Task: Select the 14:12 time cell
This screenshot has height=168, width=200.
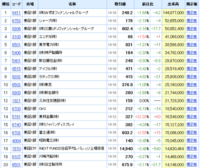Action: pyautogui.click(x=112, y=117)
